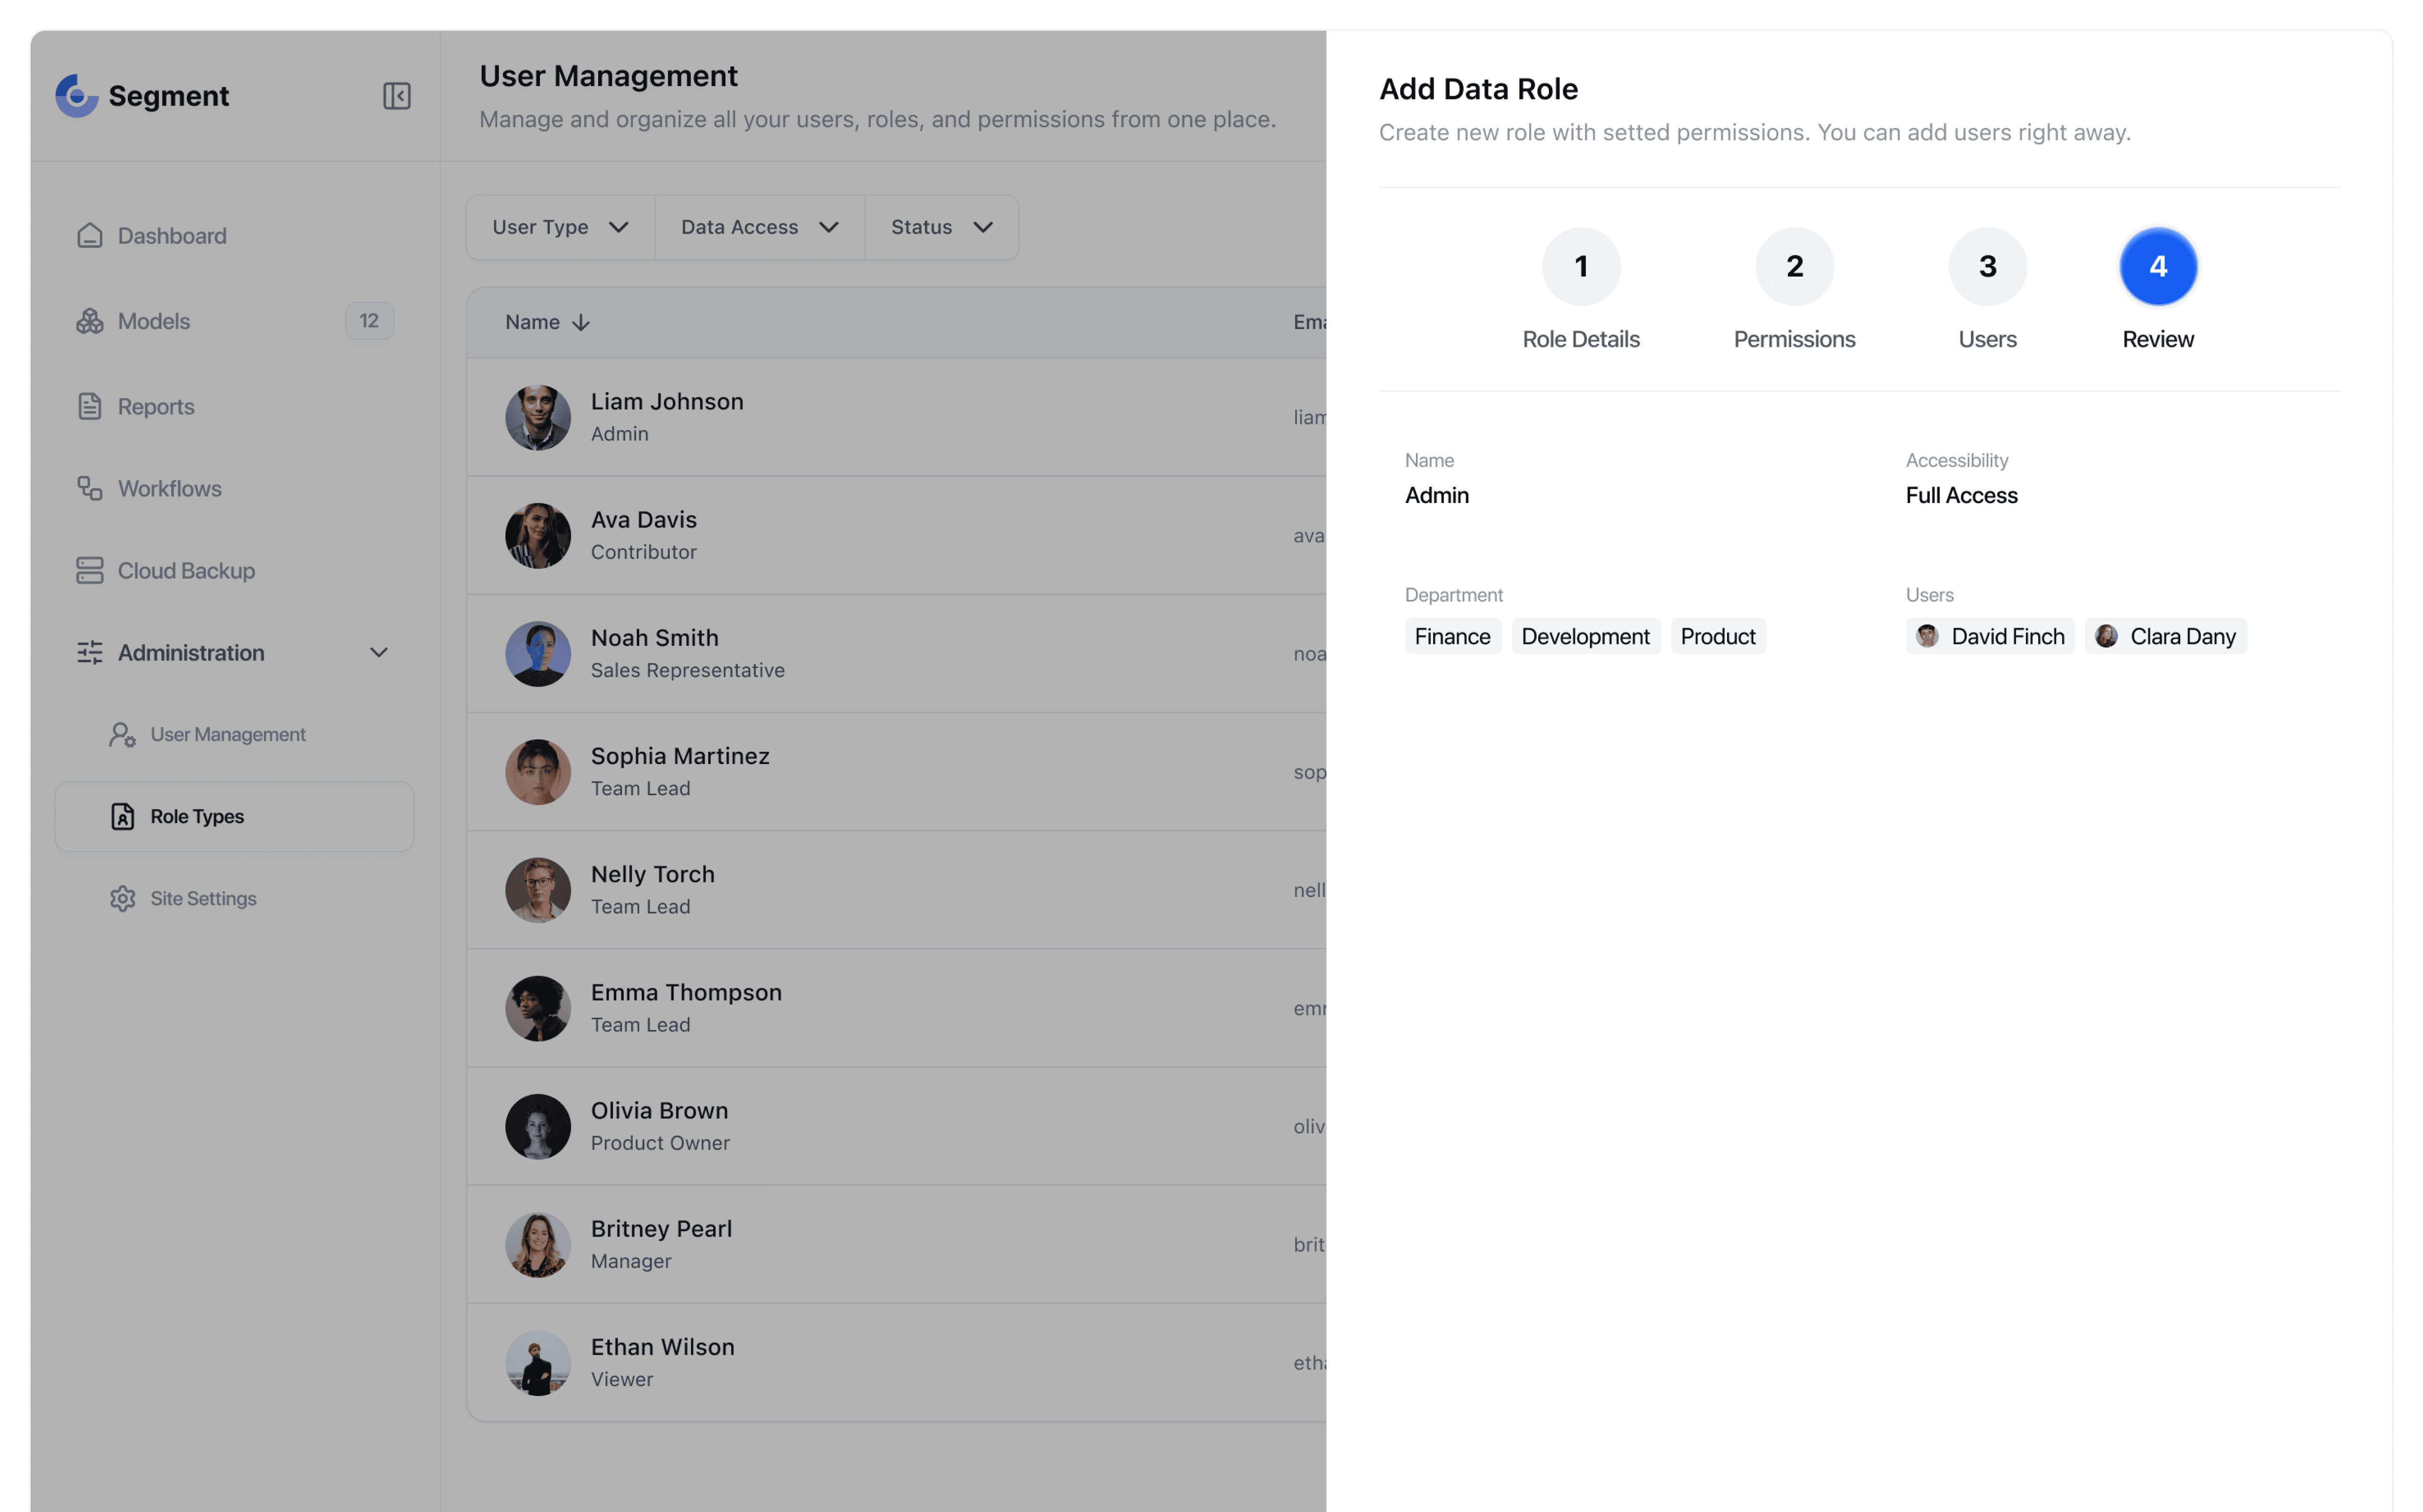Go back to step 3 Users

coord(1987,267)
